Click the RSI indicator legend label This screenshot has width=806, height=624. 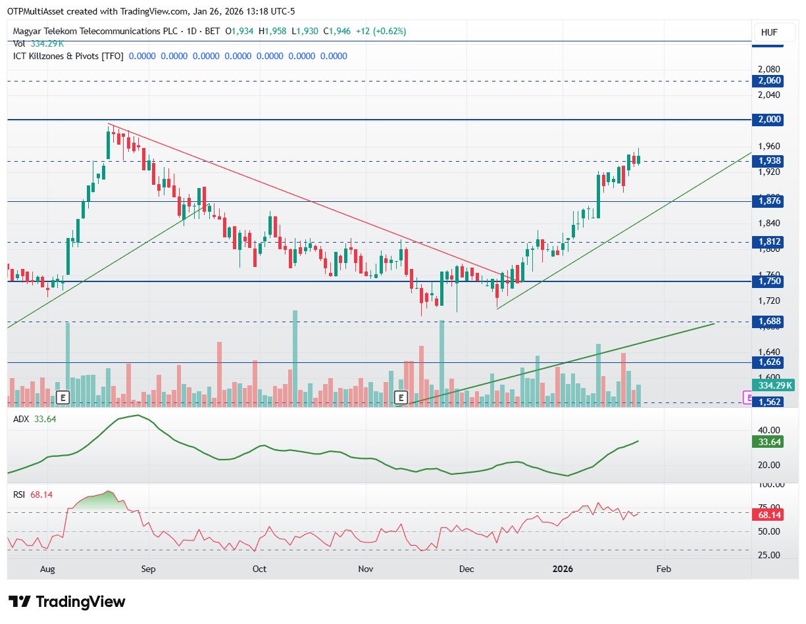20,494
